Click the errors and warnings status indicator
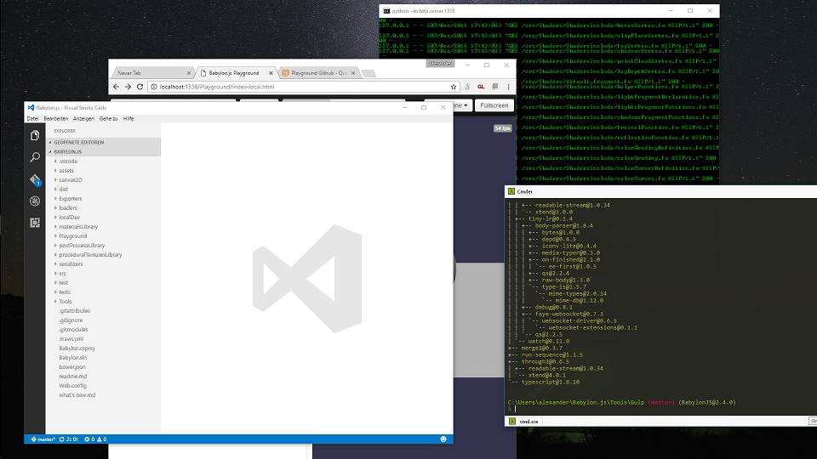 tap(94, 439)
